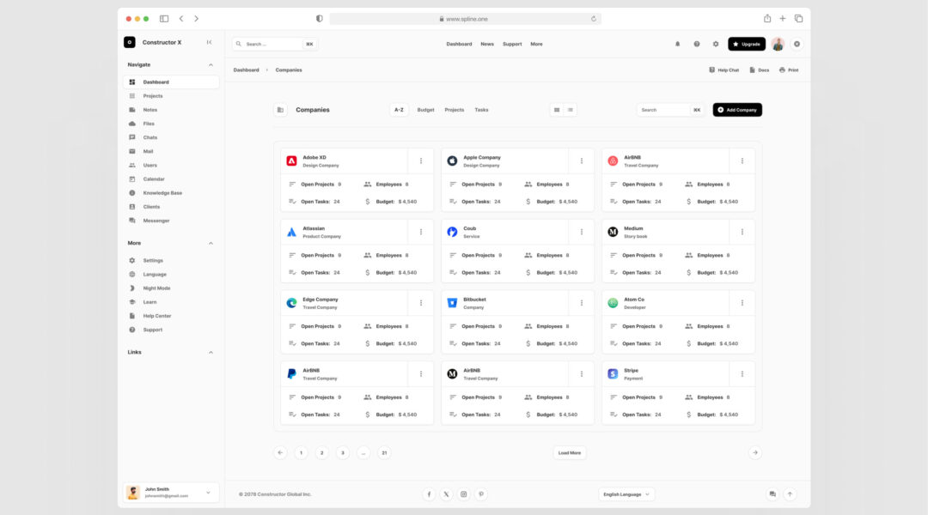Collapse the More section in sidebar
The height and width of the screenshot is (515, 928).
tap(211, 243)
